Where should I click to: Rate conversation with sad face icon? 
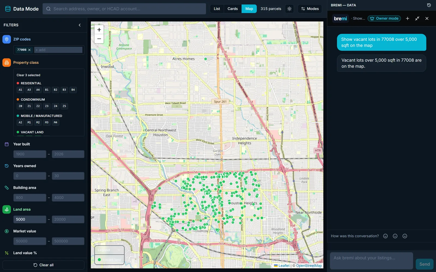pyautogui.click(x=405, y=236)
